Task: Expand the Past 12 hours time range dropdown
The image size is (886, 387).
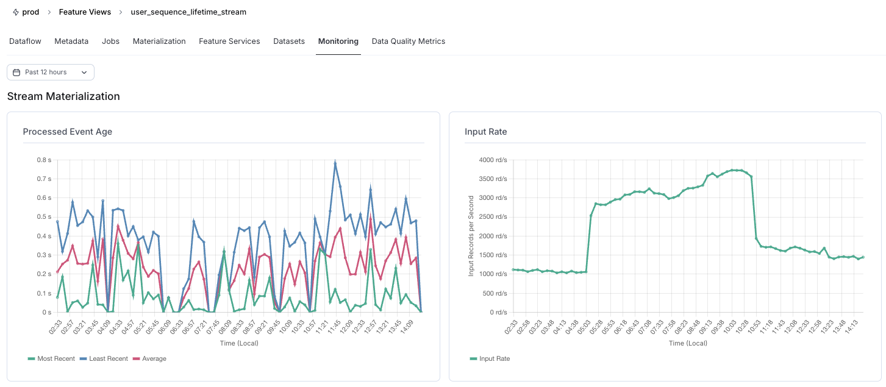Action: [x=50, y=72]
